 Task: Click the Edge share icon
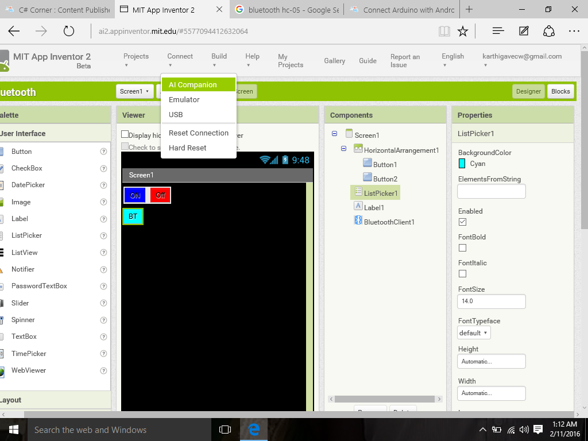click(x=548, y=31)
